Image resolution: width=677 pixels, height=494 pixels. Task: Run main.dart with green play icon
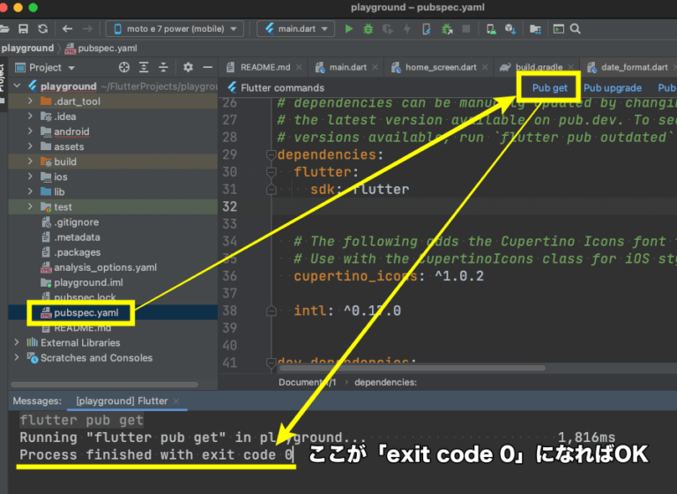tap(349, 29)
